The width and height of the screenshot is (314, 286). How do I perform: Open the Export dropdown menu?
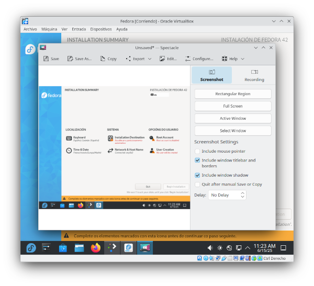click(139, 59)
